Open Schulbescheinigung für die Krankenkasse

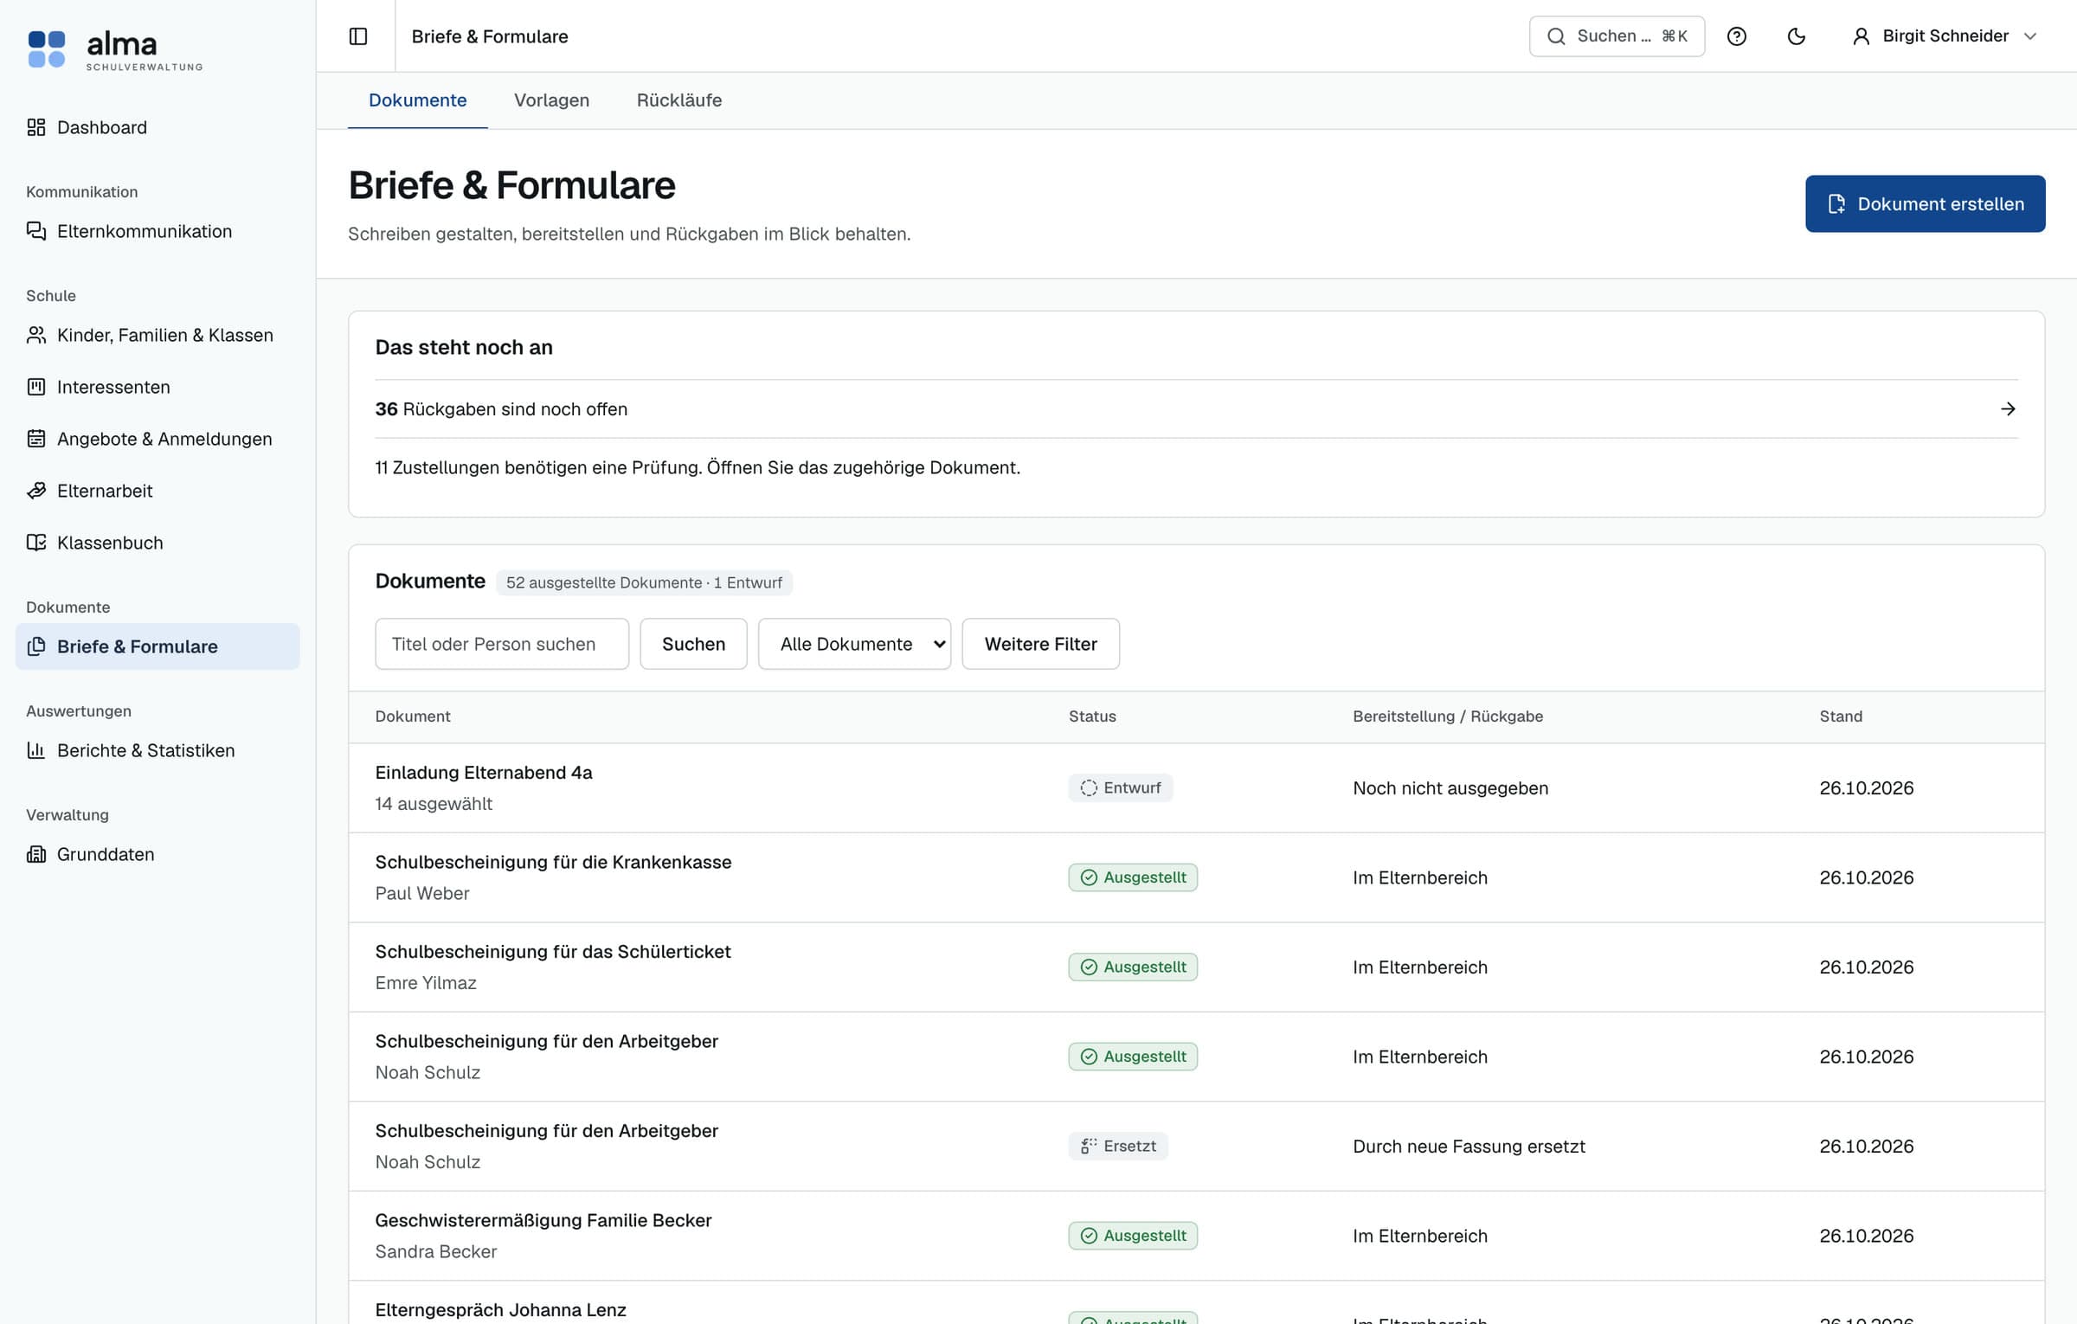click(x=553, y=862)
